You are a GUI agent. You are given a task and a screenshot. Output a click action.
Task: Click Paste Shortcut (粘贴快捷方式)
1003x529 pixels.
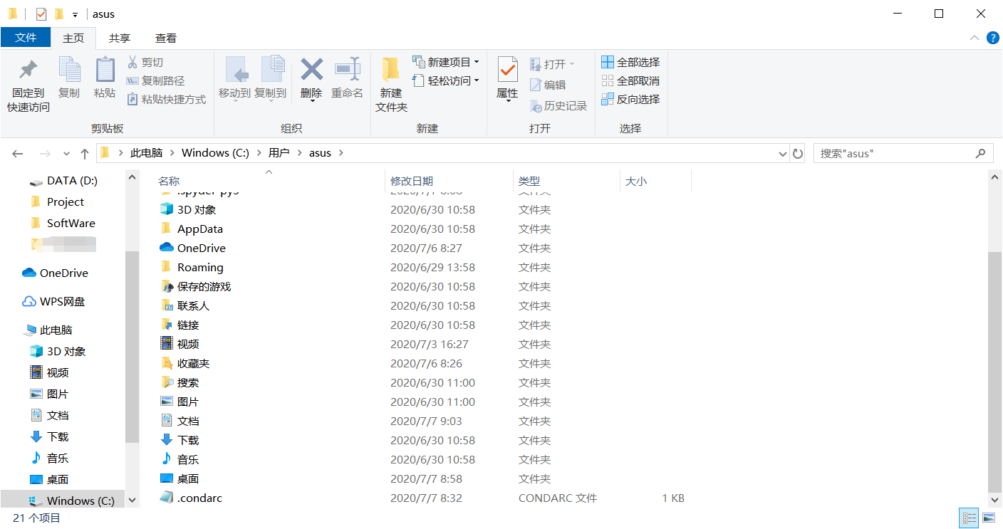(x=167, y=100)
